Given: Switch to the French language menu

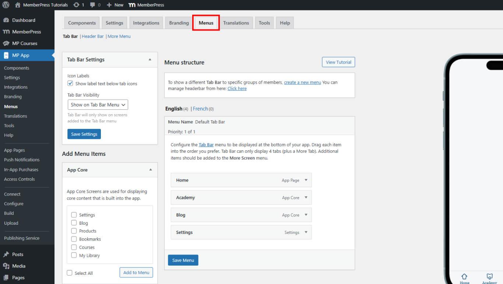Looking at the screenshot, I should pyautogui.click(x=200, y=109).
